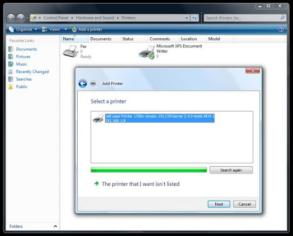293x236 pixels.
Task: Open Recently Changed in Favorite Links
Action: coord(32,72)
